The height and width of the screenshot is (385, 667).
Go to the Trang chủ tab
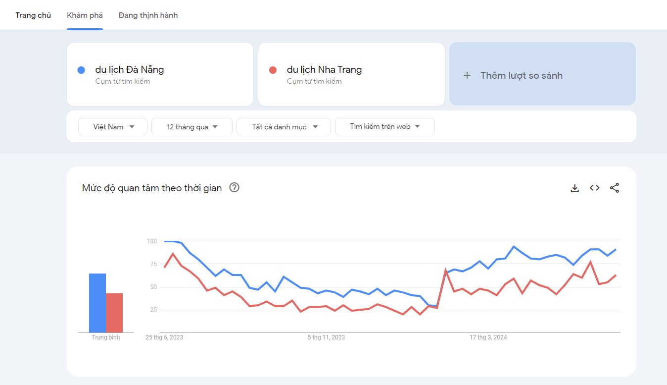pyautogui.click(x=33, y=15)
